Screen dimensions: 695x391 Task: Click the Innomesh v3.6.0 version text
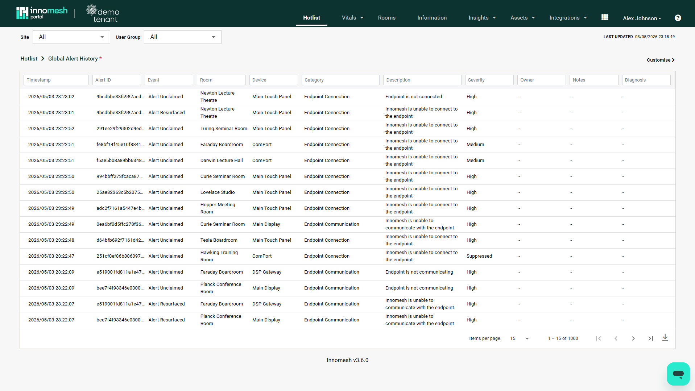coord(347,360)
